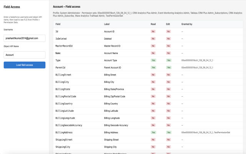Select the BillingLatitude field cell
The height and width of the screenshot is (154, 246).
pos(65,111)
